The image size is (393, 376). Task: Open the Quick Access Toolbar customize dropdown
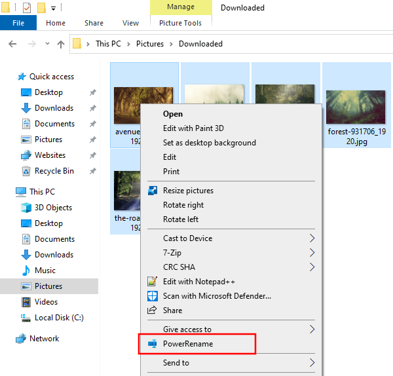point(53,8)
